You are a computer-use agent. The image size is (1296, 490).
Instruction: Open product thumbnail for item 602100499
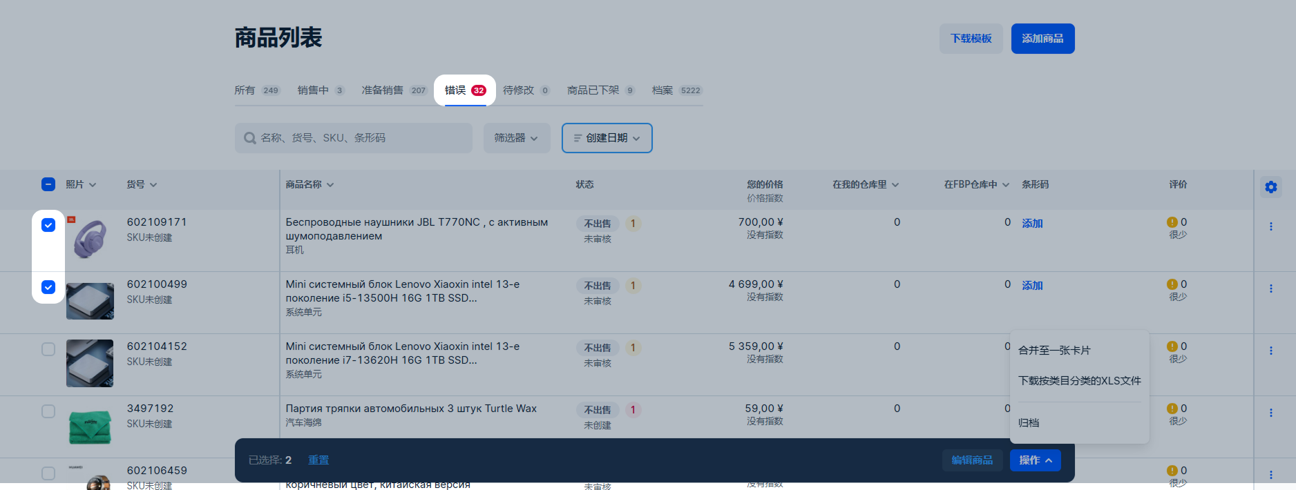point(90,301)
